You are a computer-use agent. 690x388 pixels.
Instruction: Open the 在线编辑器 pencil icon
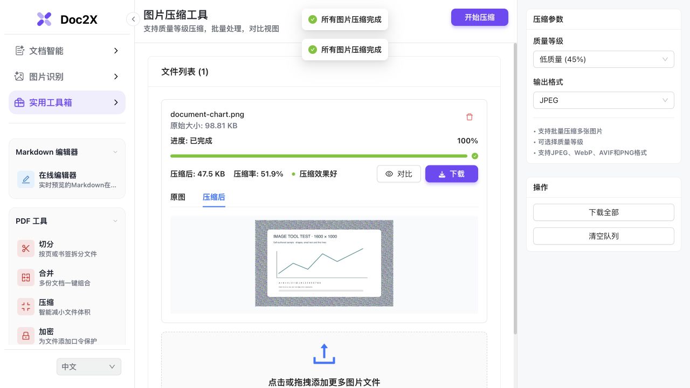pyautogui.click(x=26, y=179)
